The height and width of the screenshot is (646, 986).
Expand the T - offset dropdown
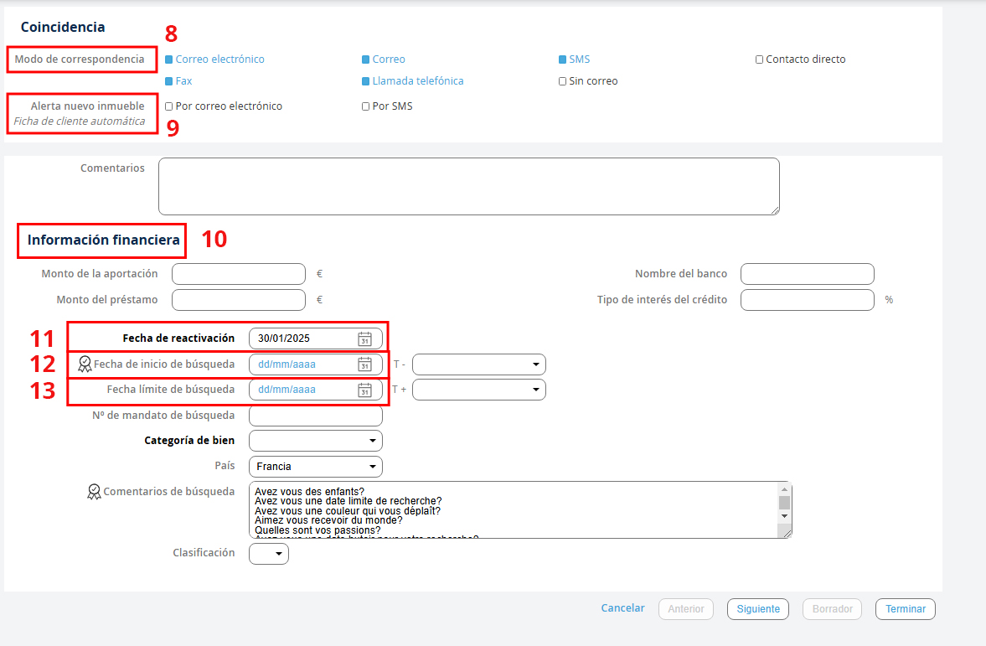(478, 364)
